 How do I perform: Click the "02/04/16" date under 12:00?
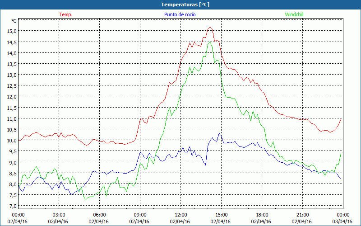coord(180,221)
